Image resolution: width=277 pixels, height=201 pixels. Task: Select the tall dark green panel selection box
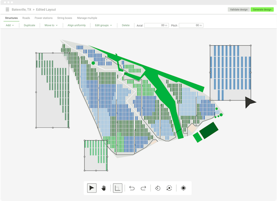tap(53, 90)
